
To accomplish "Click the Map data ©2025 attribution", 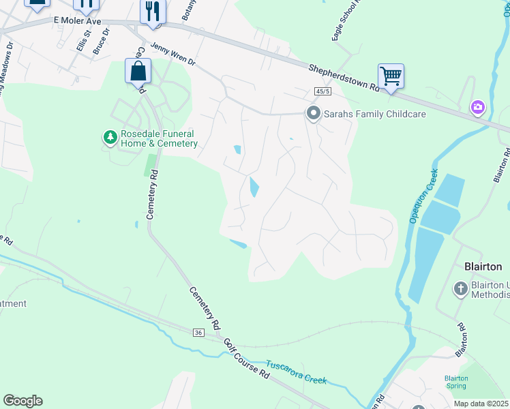I will tap(481, 404).
